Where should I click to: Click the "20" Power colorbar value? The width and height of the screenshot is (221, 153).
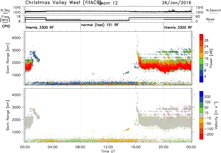coord(206,52)
